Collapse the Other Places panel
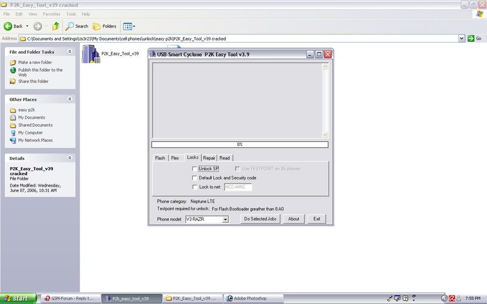This screenshot has height=304, width=487. click(70, 99)
